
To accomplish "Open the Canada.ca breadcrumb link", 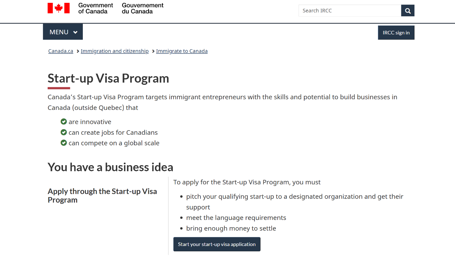I will pos(61,51).
